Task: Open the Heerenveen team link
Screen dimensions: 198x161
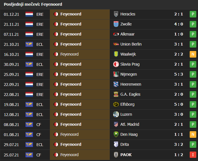Action: 131,84
